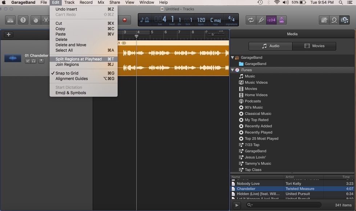
Task: Open Quick Help with the question mark icon
Action: (23, 20)
